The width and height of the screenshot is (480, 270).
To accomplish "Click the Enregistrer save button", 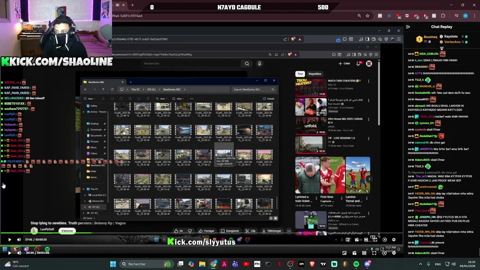I will (x=230, y=231).
